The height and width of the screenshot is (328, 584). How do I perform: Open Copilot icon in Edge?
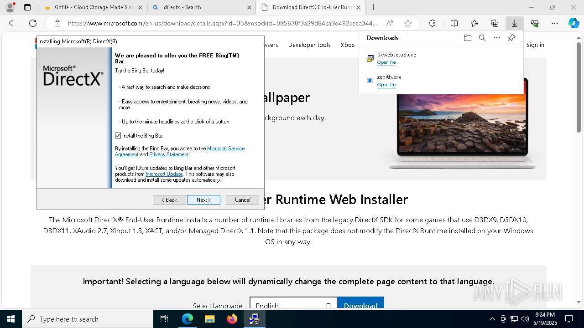tap(574, 23)
